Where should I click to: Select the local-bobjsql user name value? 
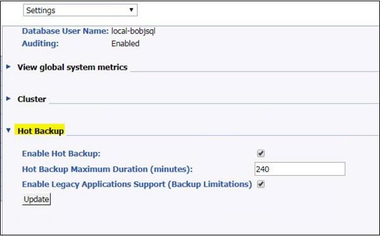[133, 31]
